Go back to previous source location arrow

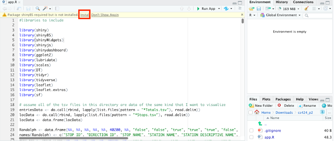coord(5,8)
